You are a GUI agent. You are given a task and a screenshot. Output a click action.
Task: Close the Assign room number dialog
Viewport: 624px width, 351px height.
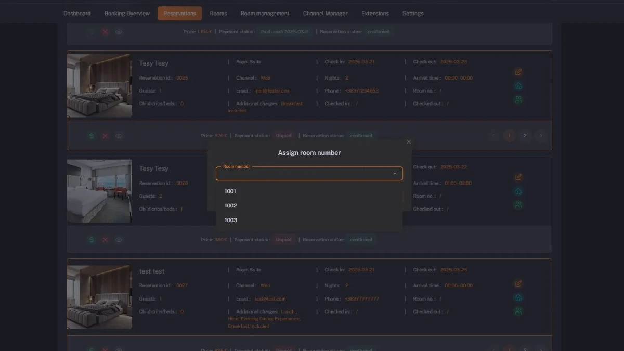409,142
